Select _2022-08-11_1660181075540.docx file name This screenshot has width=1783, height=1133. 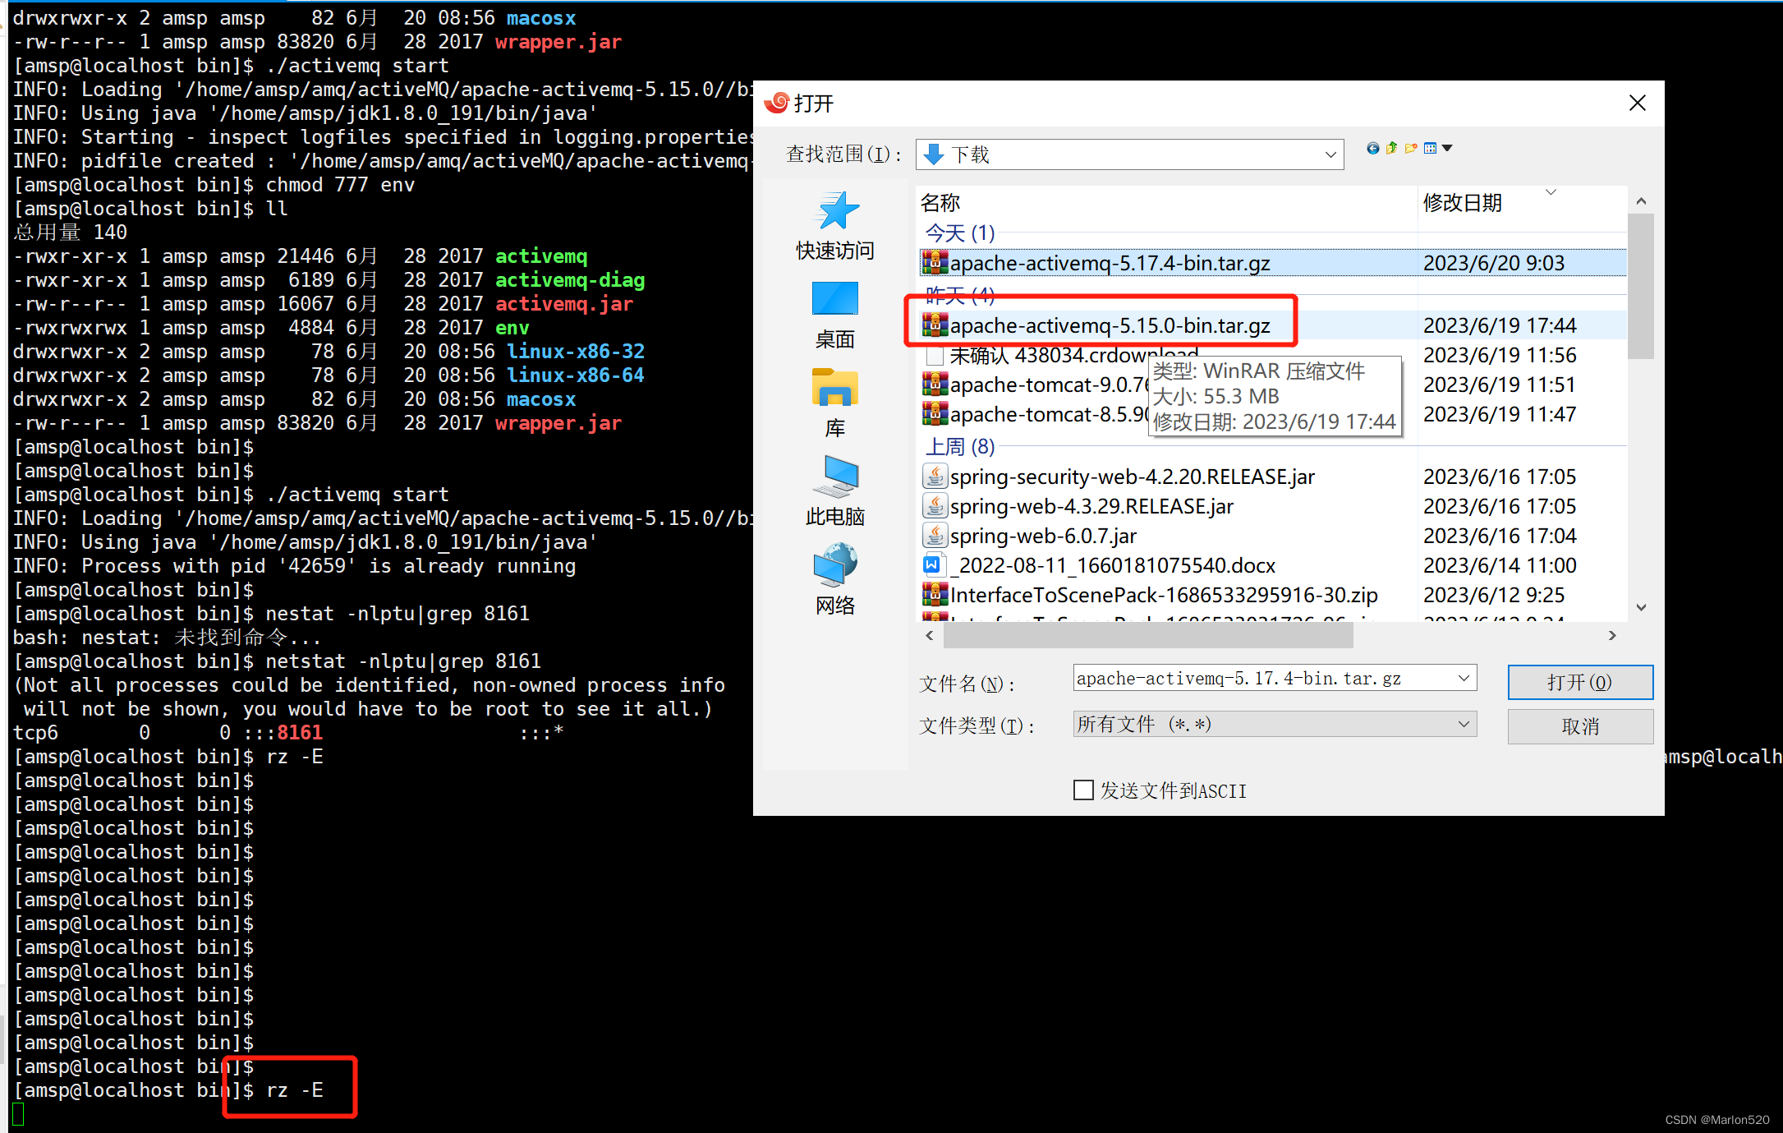[1113, 565]
